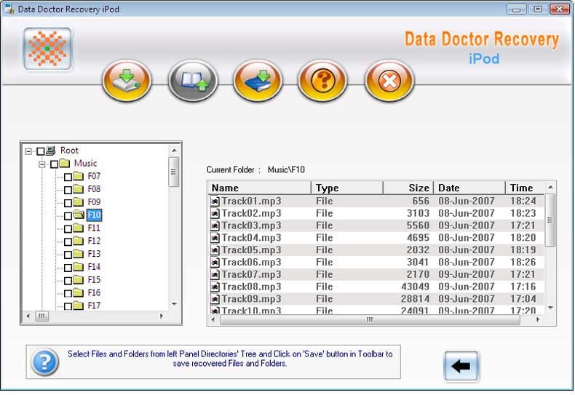Sort file list by Name column
Viewport: 575px width, 395px height.
259,188
